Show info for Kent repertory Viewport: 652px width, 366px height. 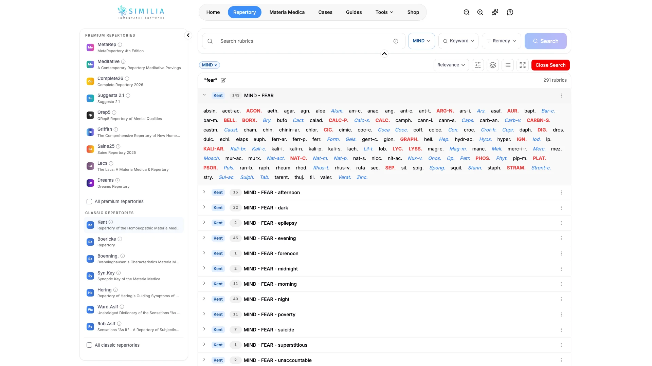(111, 222)
